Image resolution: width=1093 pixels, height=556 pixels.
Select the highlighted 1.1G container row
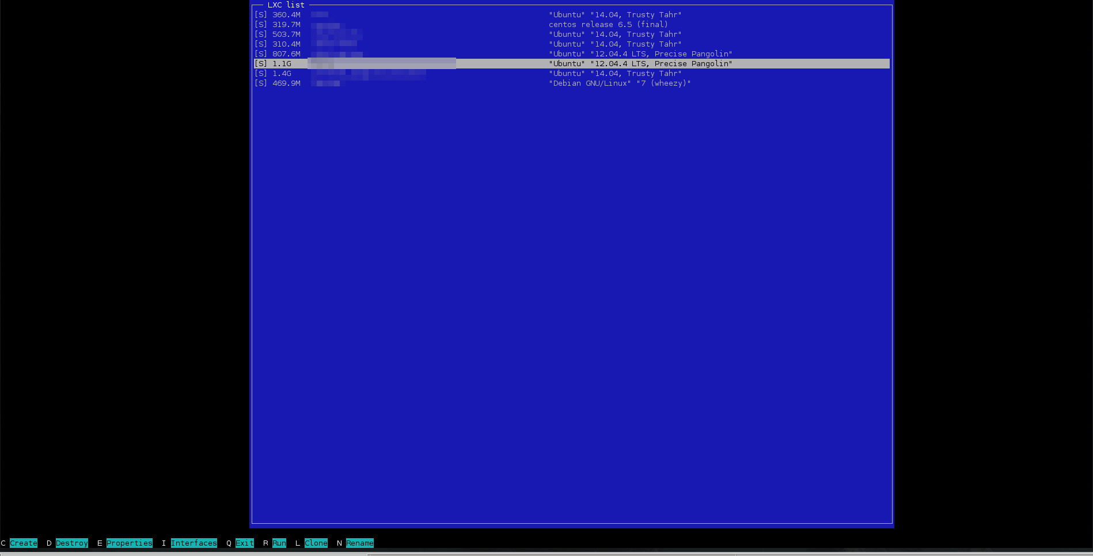tap(572, 64)
